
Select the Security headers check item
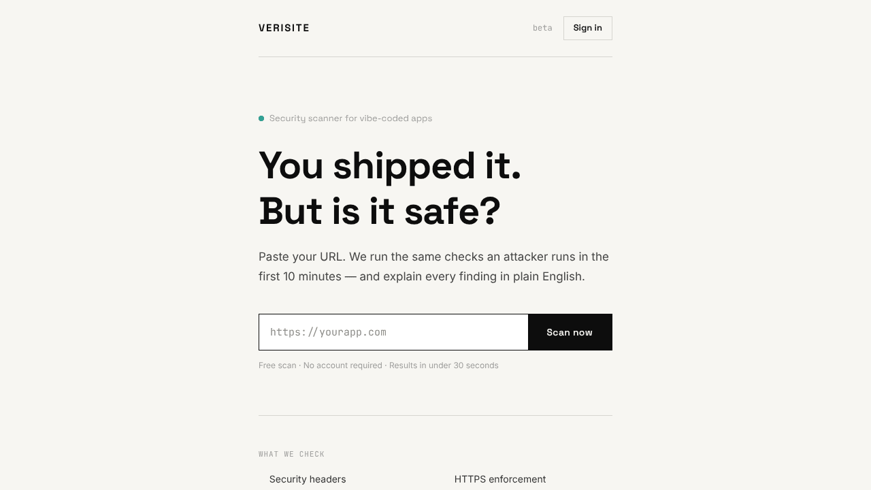(x=308, y=479)
